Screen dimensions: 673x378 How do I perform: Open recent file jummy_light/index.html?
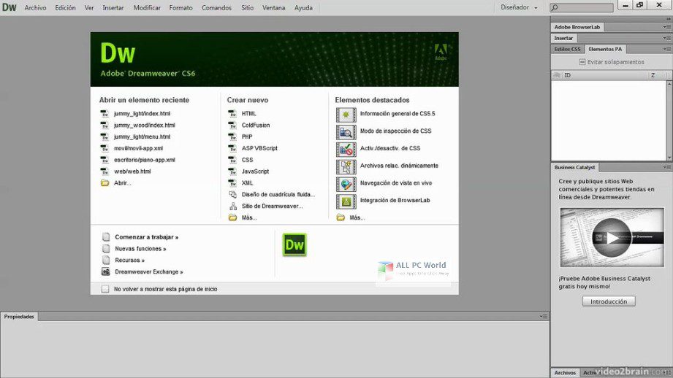(x=142, y=114)
